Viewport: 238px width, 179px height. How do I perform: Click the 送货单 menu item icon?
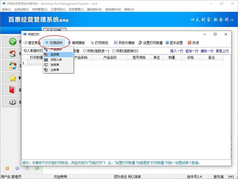point(46,55)
